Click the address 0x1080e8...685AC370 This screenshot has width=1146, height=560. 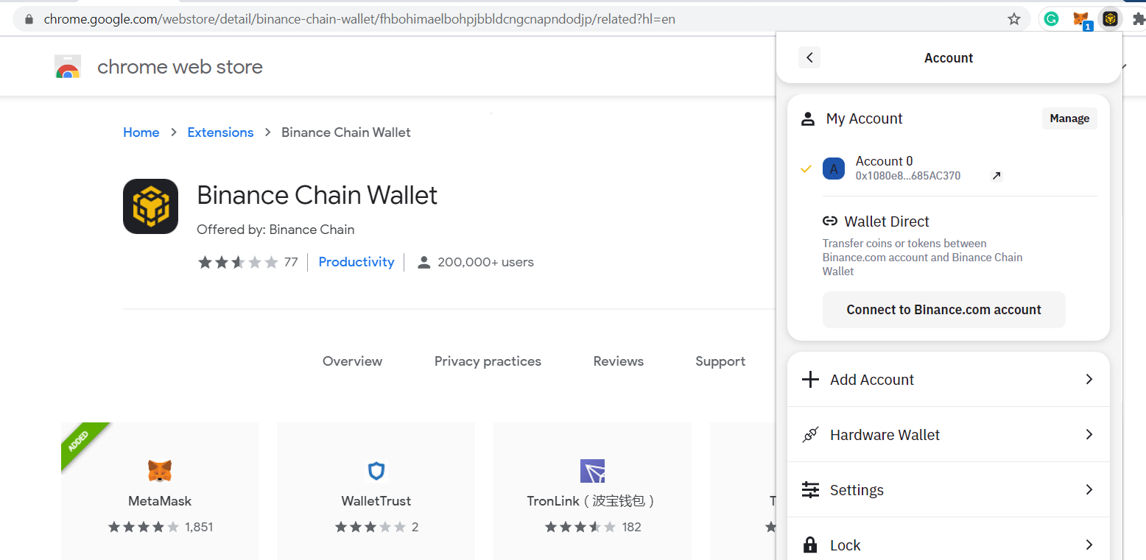click(908, 176)
